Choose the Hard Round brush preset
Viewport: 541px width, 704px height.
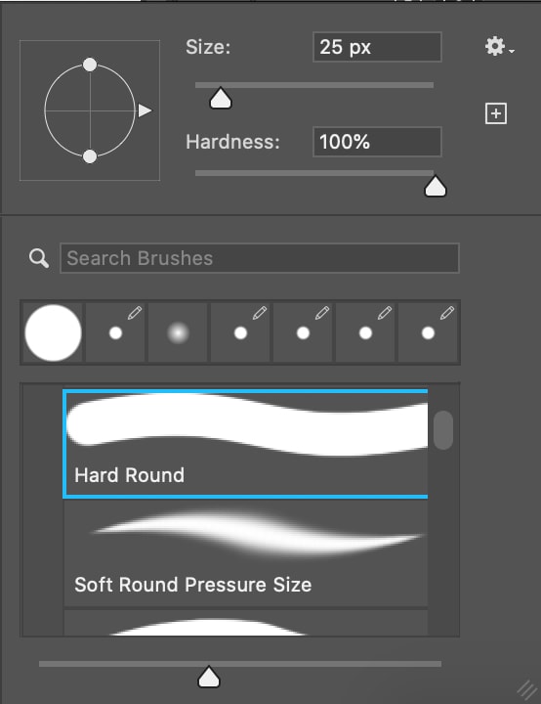[245, 444]
